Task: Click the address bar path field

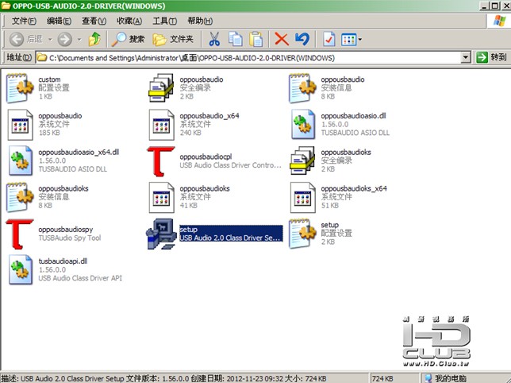Action: tap(249, 58)
